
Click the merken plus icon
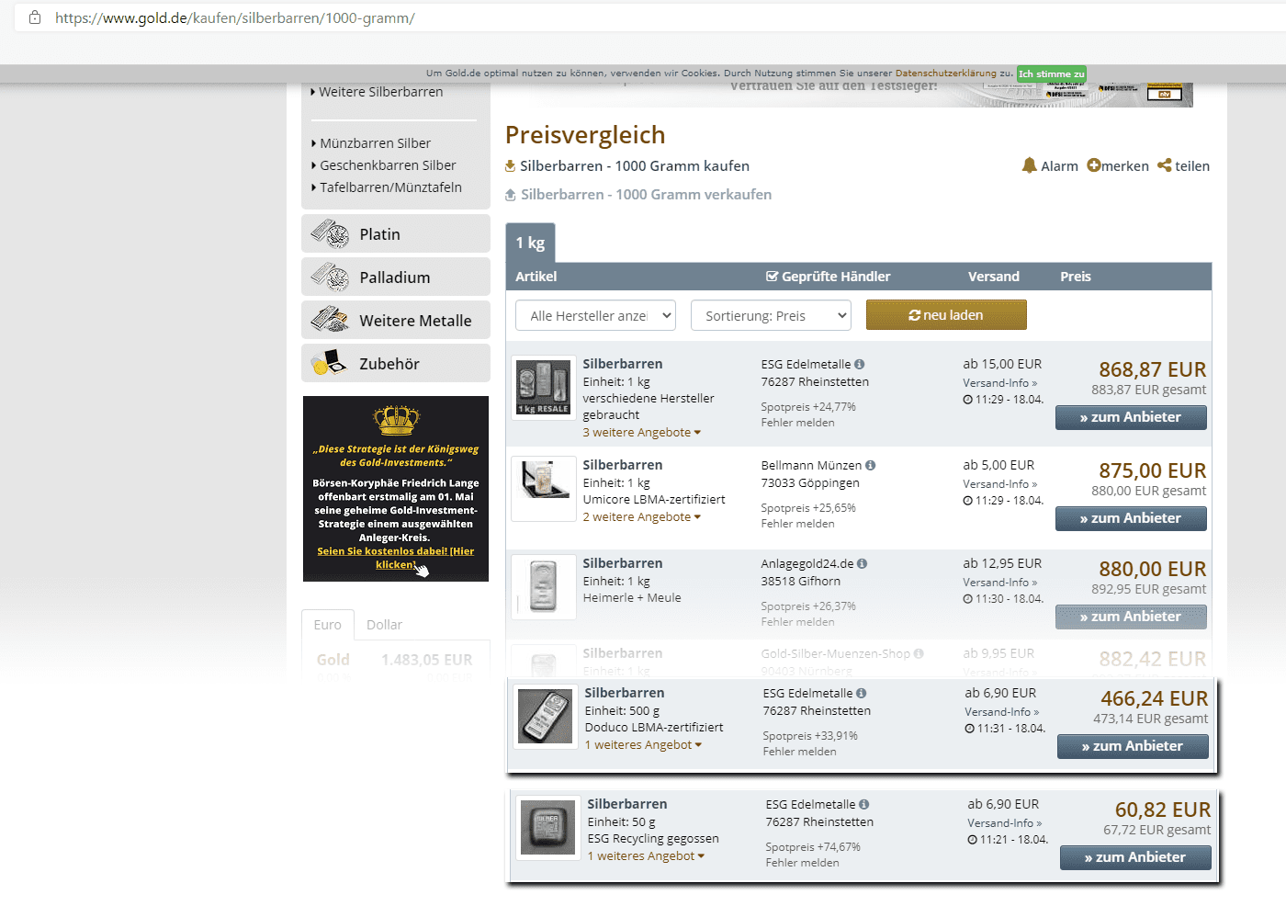pos(1093,165)
